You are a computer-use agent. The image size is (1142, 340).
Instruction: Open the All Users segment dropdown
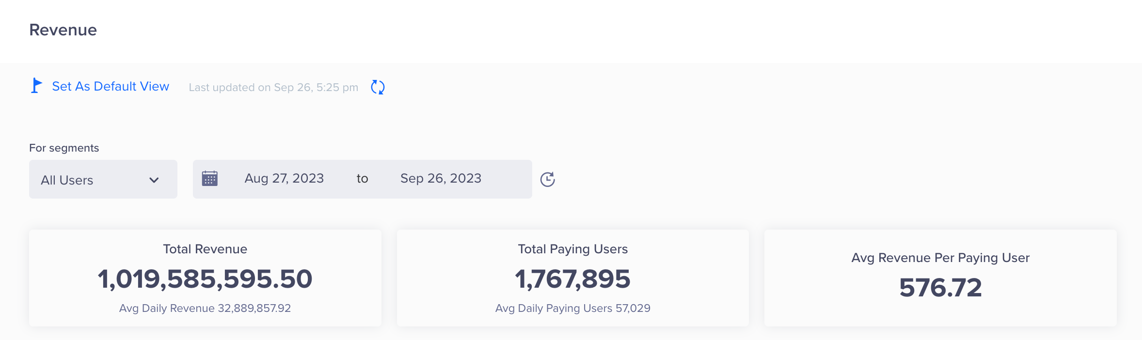click(x=103, y=180)
